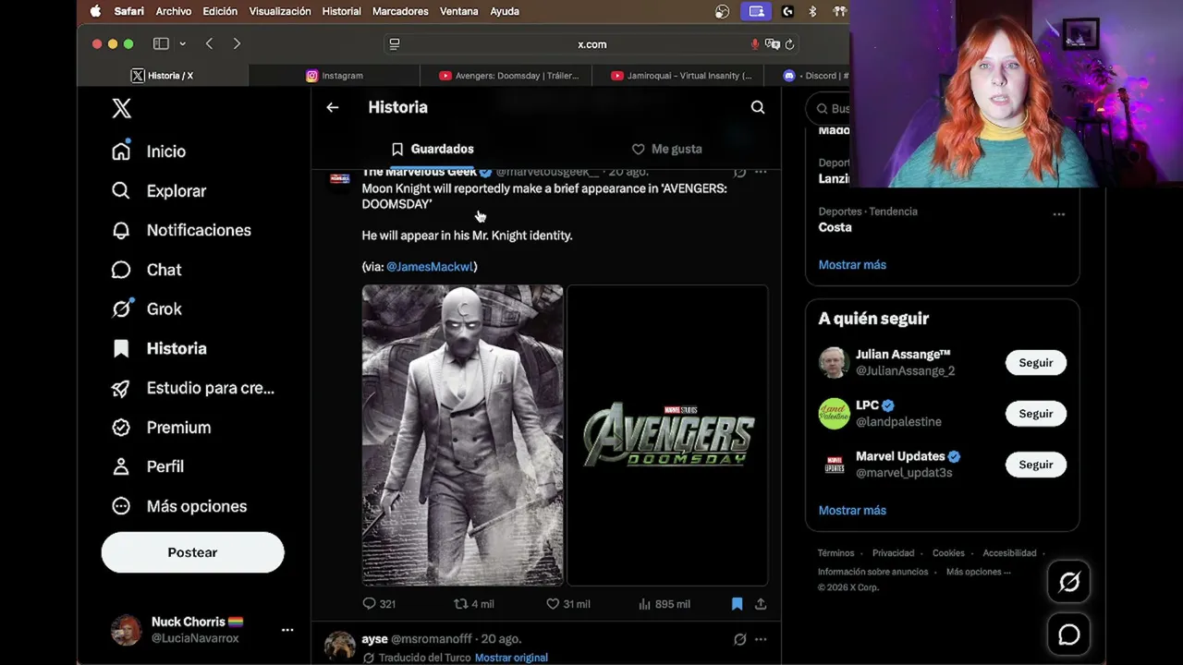Open the Marcadores menu
The width and height of the screenshot is (1183, 665).
400,11
